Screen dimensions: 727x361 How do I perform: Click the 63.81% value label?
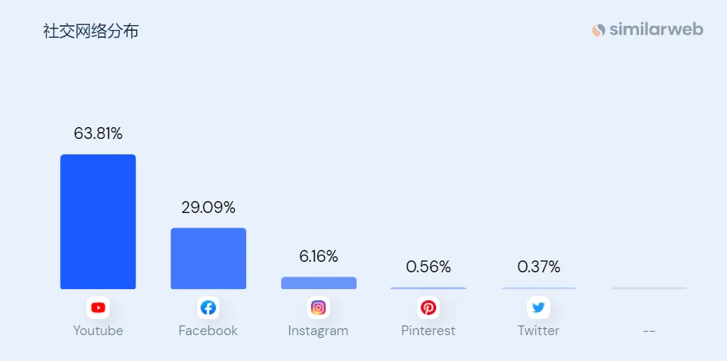tap(99, 133)
